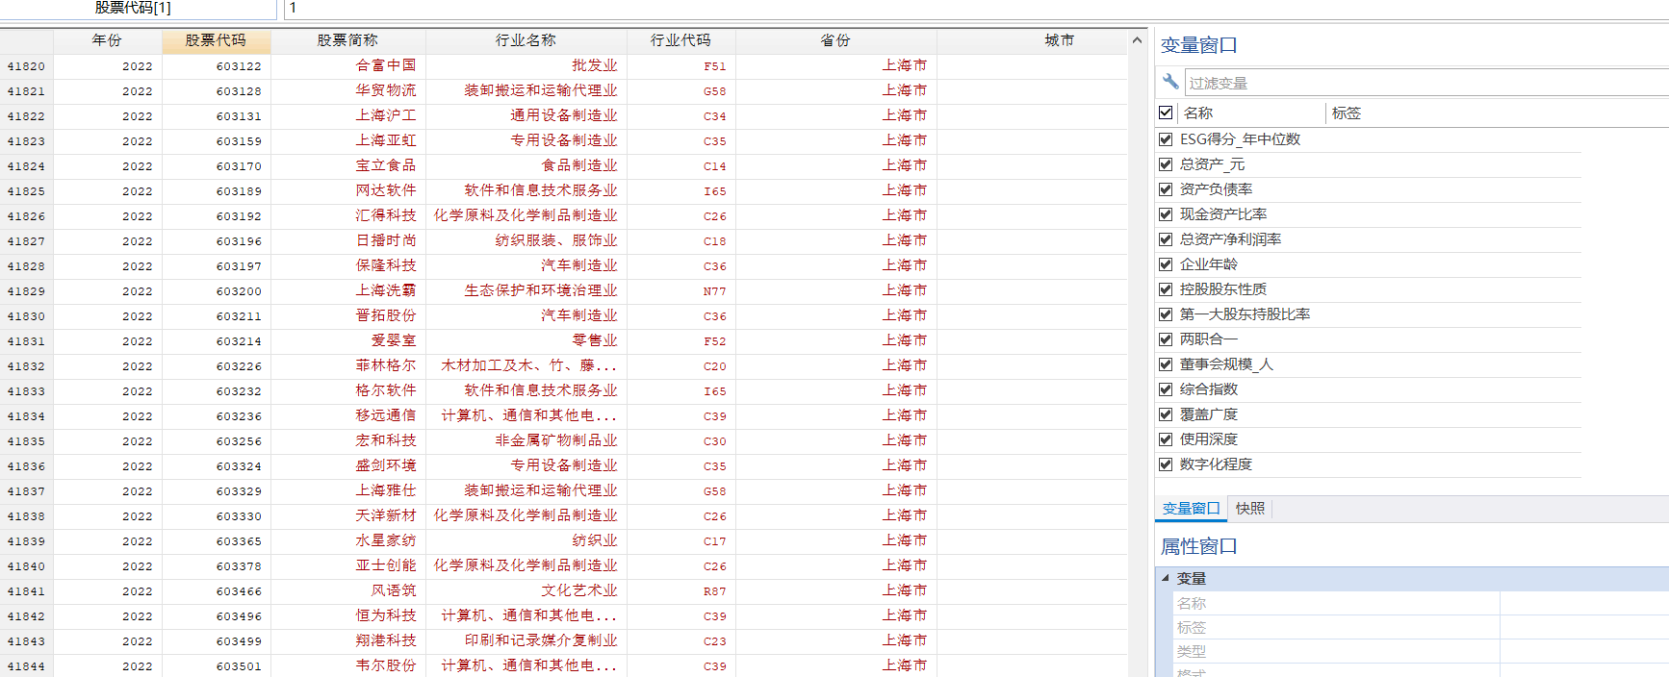The image size is (1669, 677).
Task: Uncheck the ESG得分_年中位数 variable
Action: click(x=1166, y=139)
